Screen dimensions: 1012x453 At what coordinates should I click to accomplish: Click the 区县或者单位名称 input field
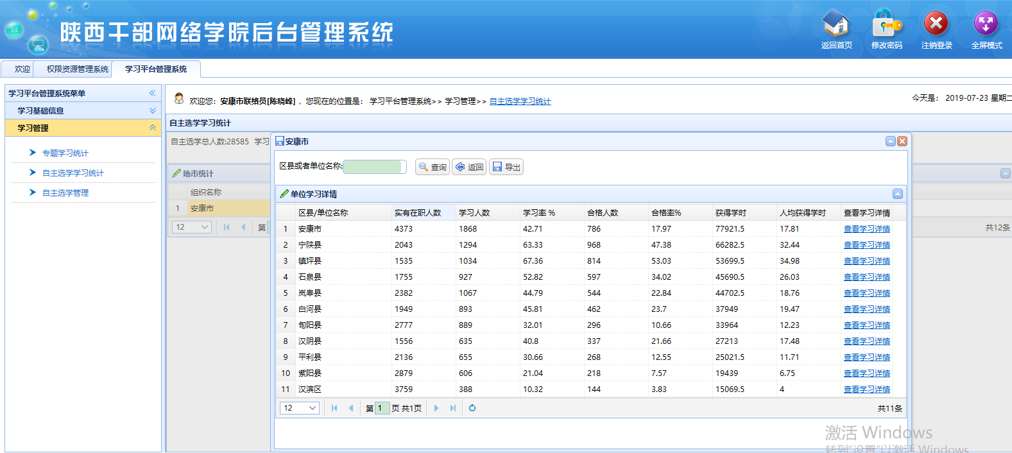[x=375, y=167]
